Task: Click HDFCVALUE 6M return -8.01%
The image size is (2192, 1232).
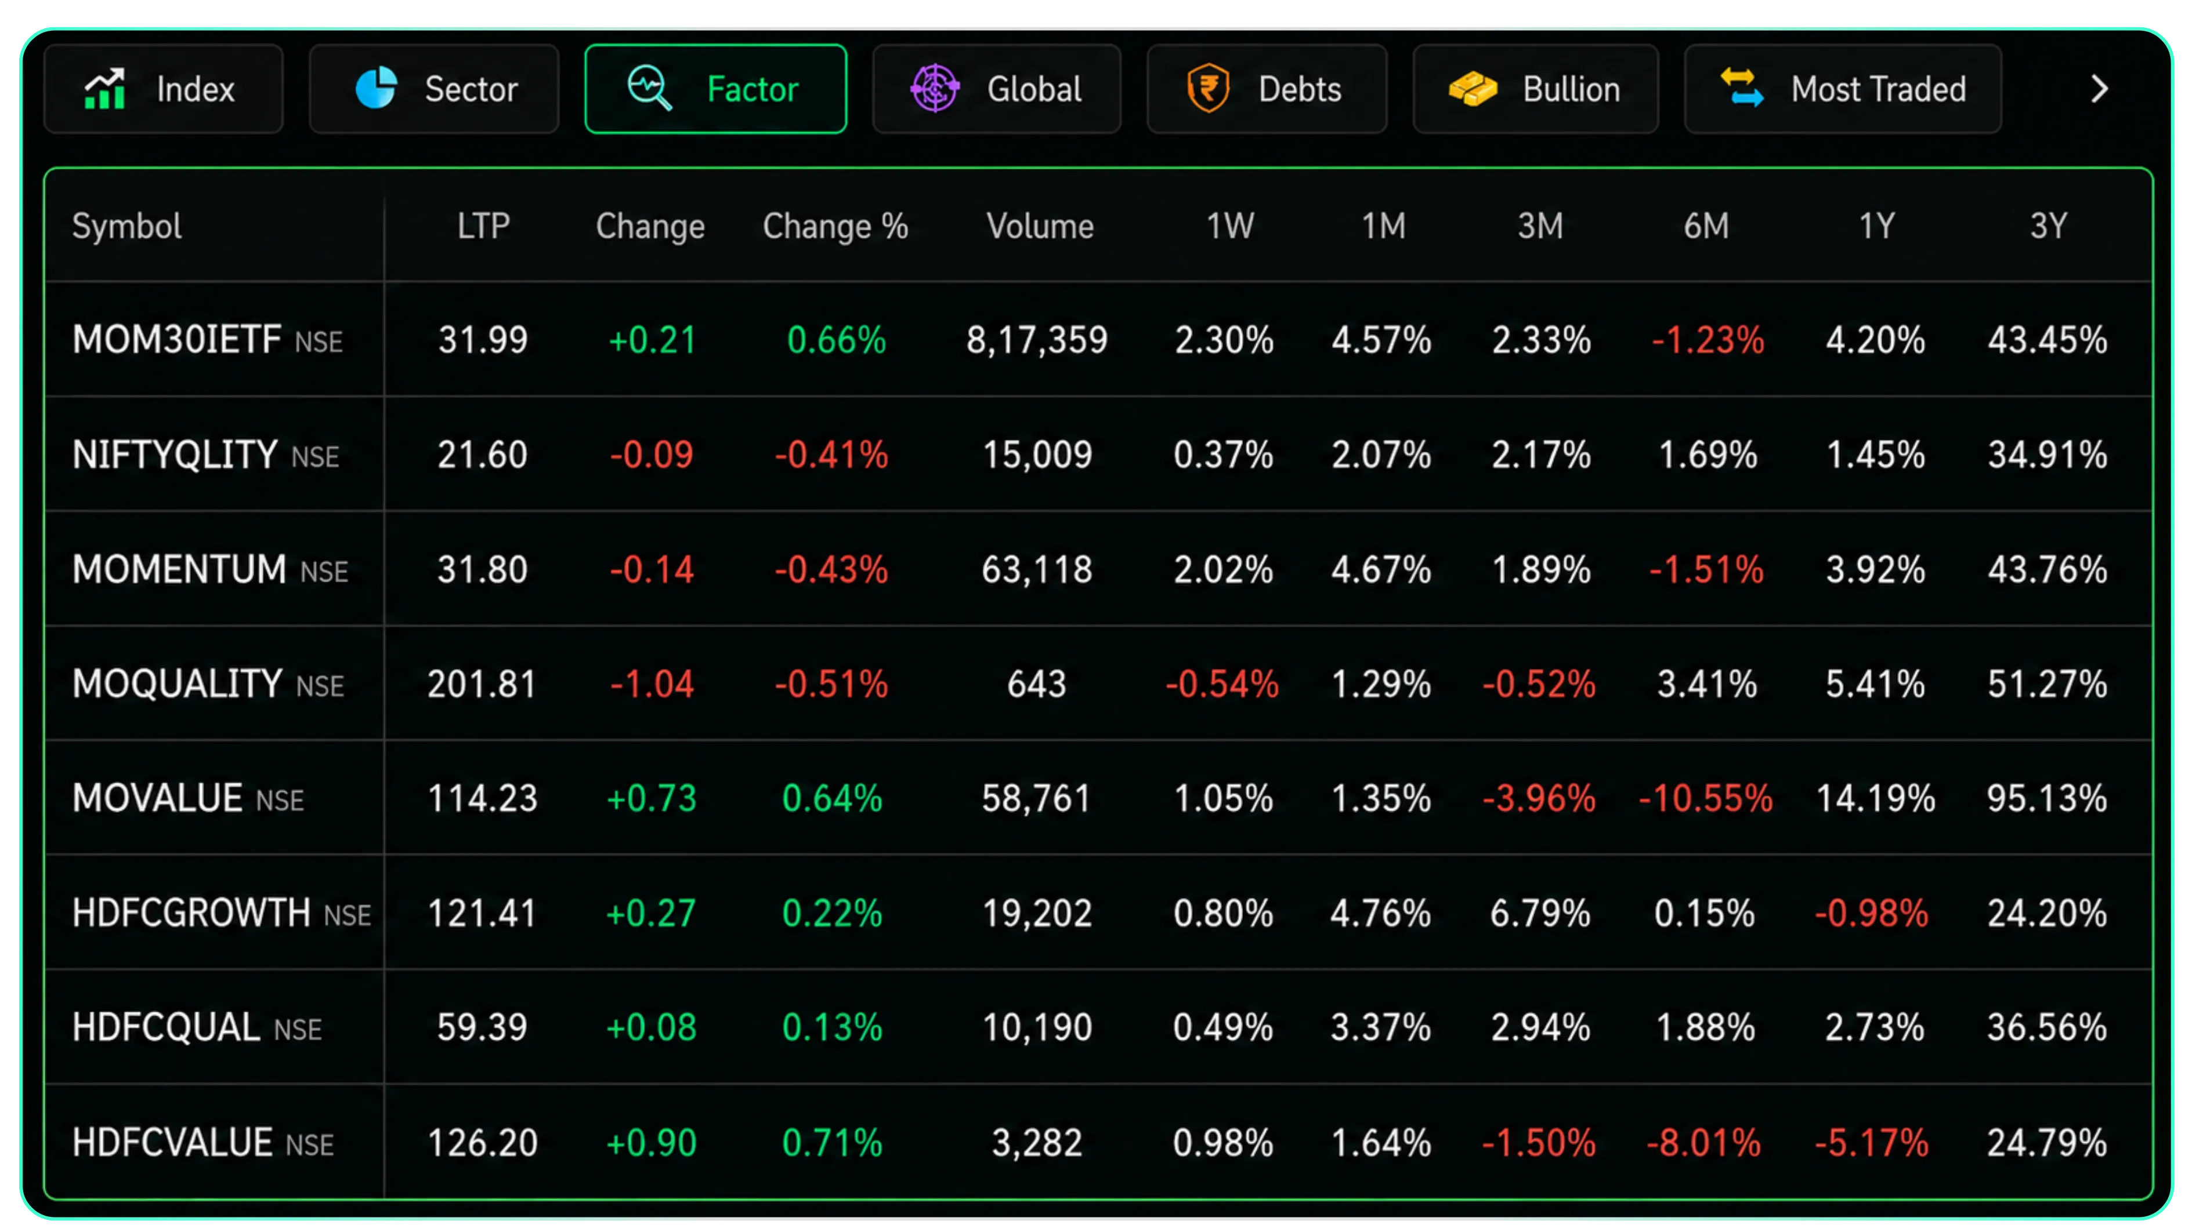Action: pos(1703,1143)
